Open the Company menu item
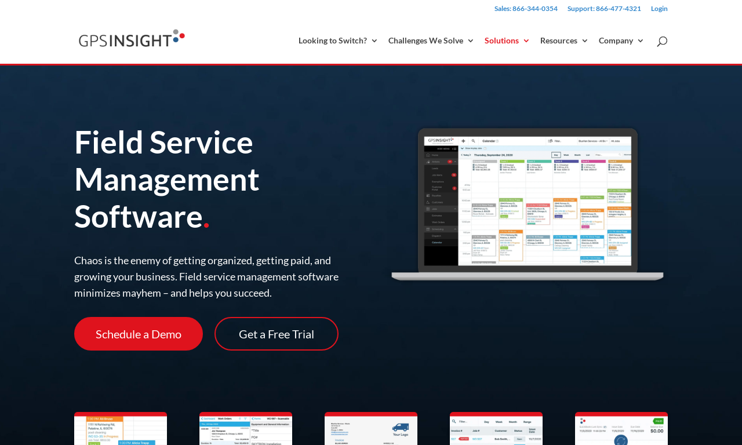This screenshot has height=445, width=742. coord(621,41)
